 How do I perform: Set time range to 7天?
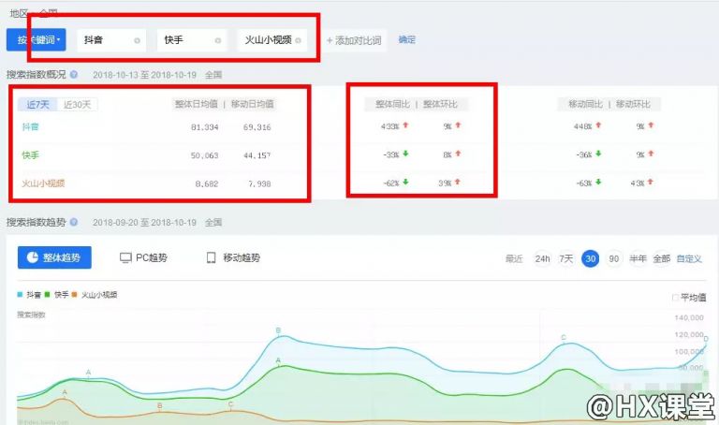pyautogui.click(x=565, y=259)
